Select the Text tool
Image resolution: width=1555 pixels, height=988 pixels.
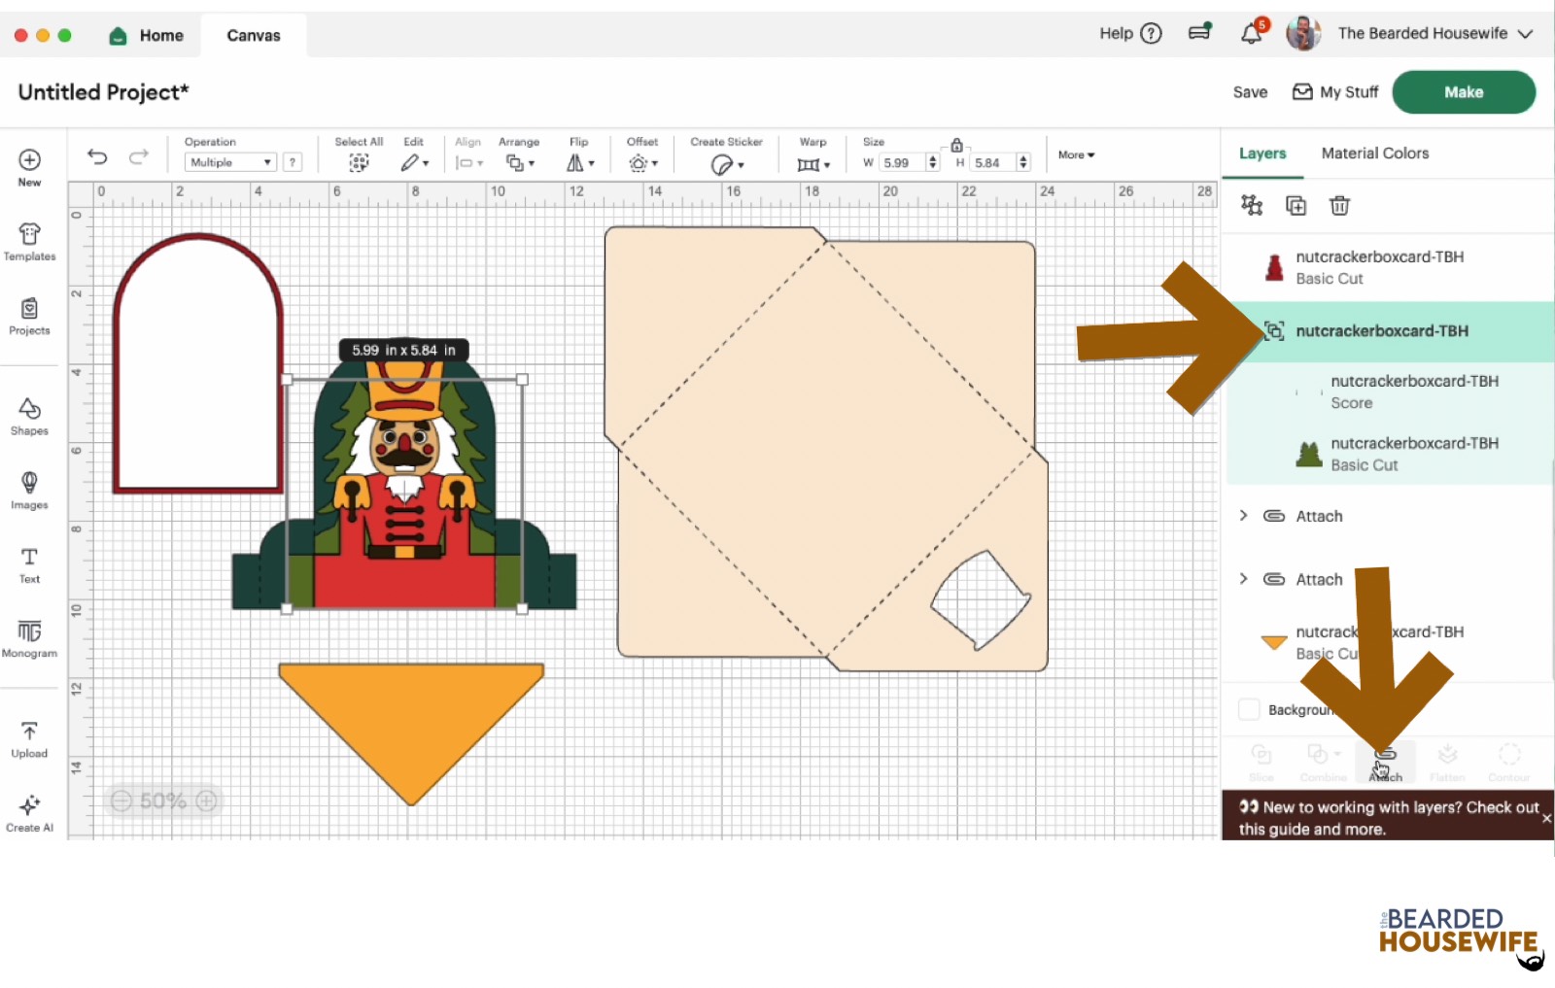[x=29, y=564]
